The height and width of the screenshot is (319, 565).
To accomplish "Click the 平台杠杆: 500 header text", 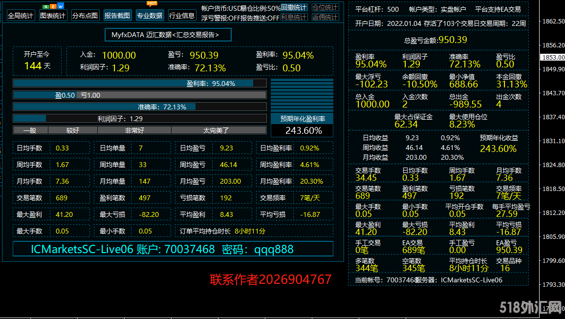I will click(x=377, y=9).
